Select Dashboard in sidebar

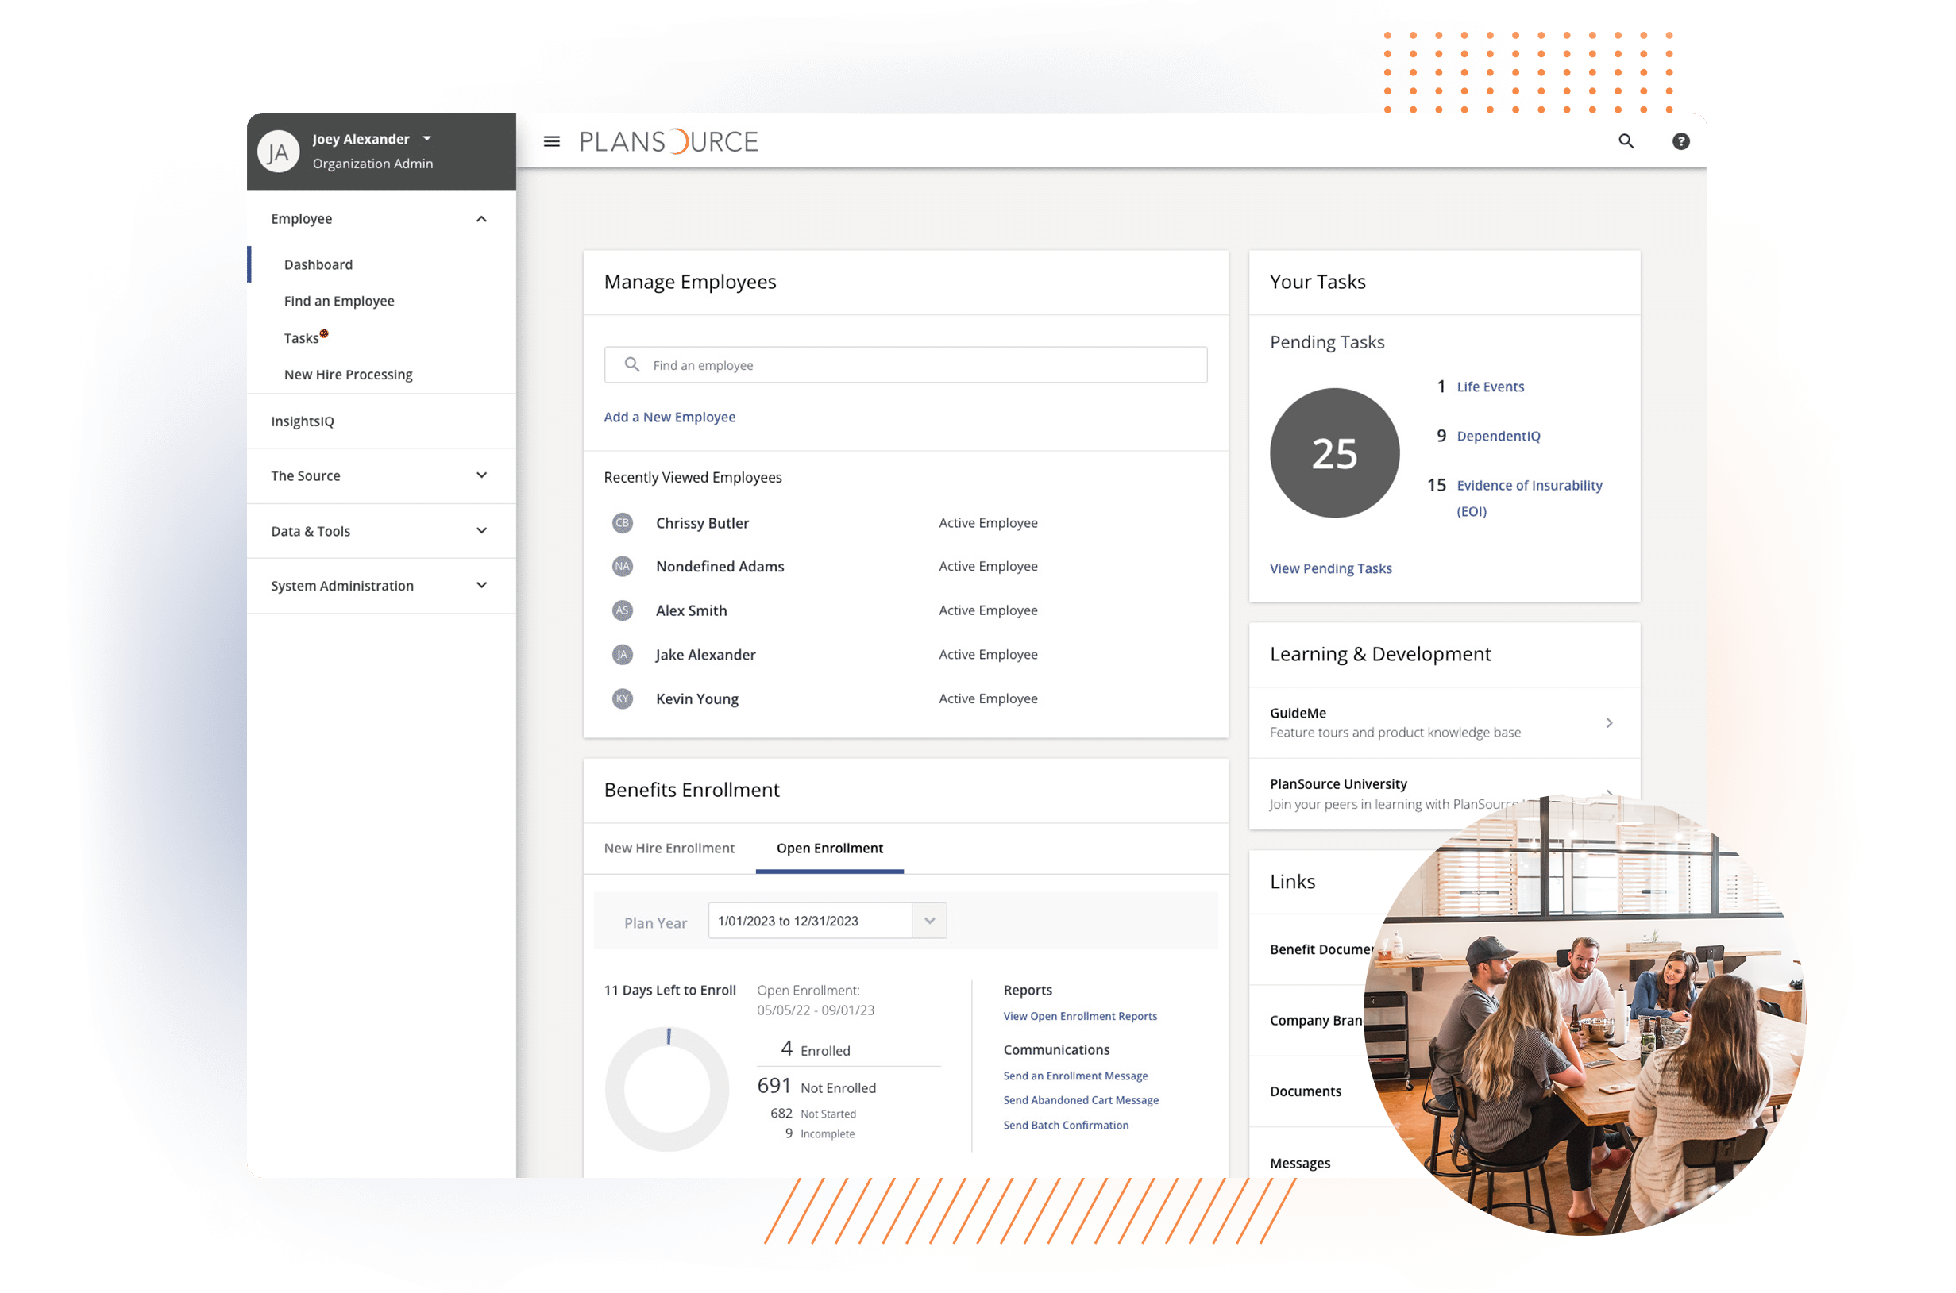click(x=318, y=264)
